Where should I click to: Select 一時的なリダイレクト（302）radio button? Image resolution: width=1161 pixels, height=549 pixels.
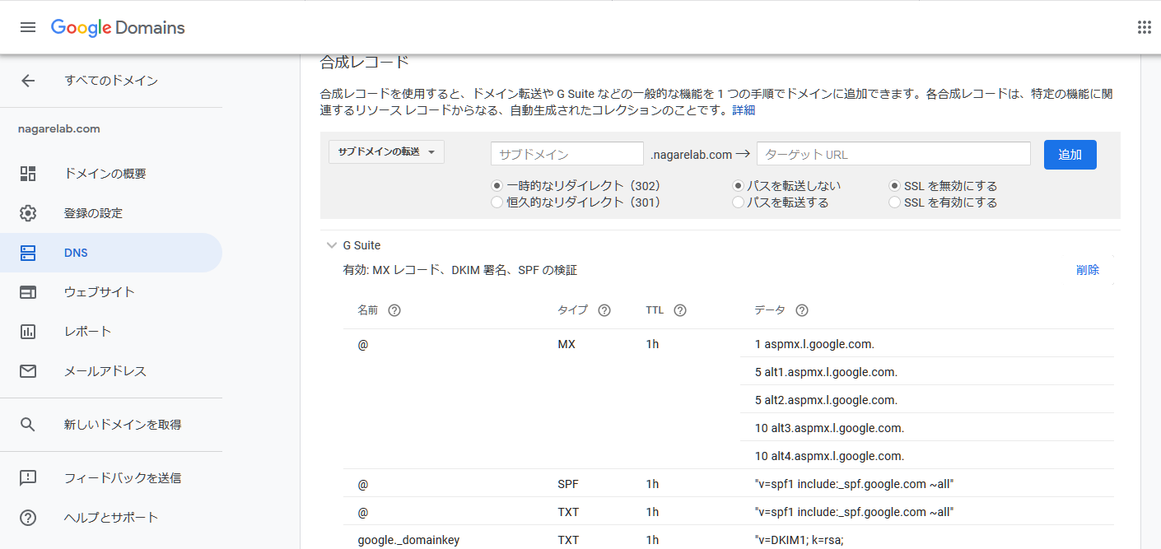[x=497, y=186]
